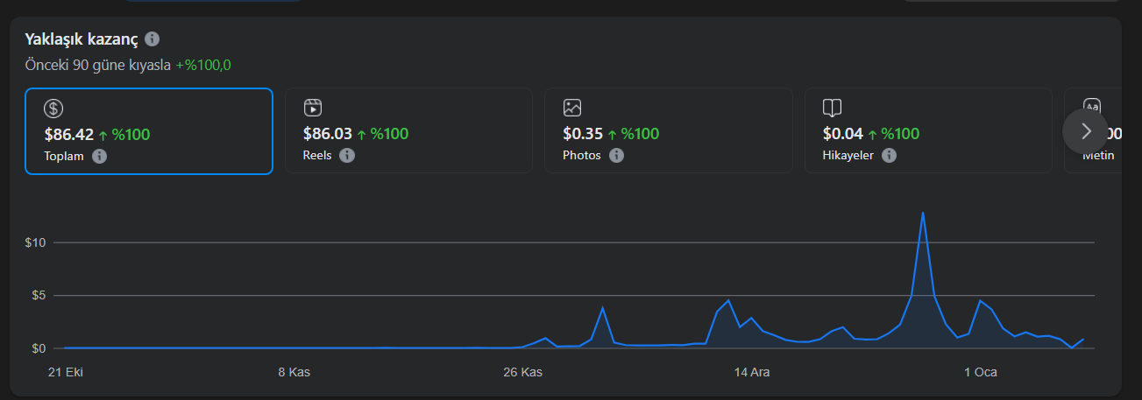Click the Photos image icon

click(572, 108)
